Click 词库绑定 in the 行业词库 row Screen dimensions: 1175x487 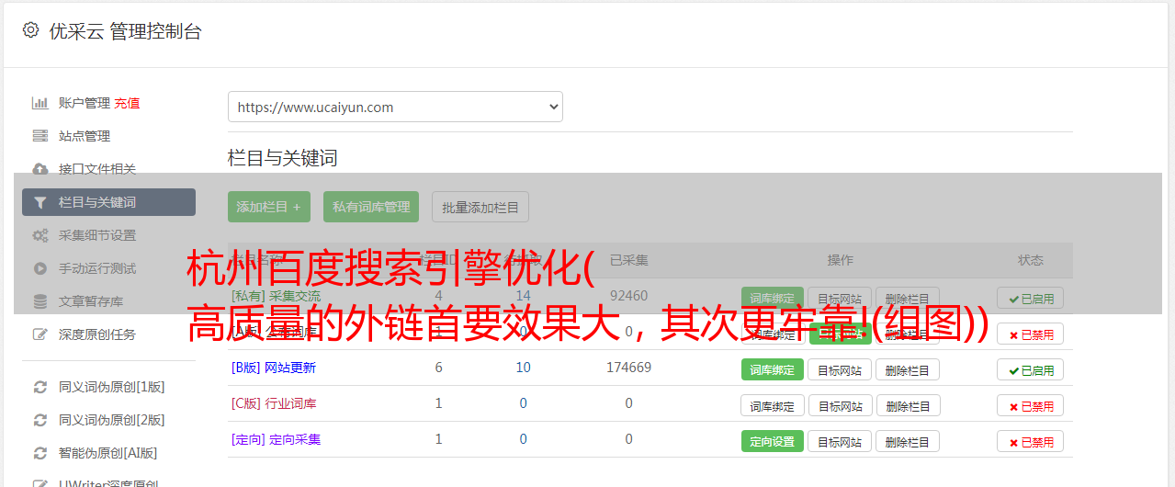(773, 405)
